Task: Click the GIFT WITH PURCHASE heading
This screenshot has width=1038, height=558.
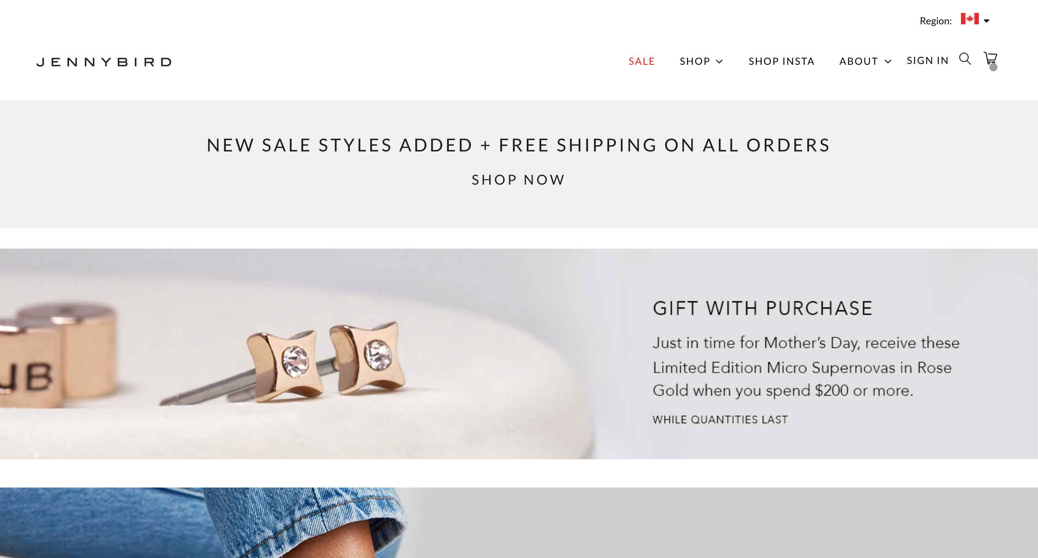Action: click(x=762, y=308)
